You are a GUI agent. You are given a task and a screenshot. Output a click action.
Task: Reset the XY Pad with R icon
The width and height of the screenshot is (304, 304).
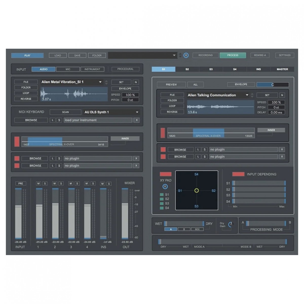coord(165,187)
